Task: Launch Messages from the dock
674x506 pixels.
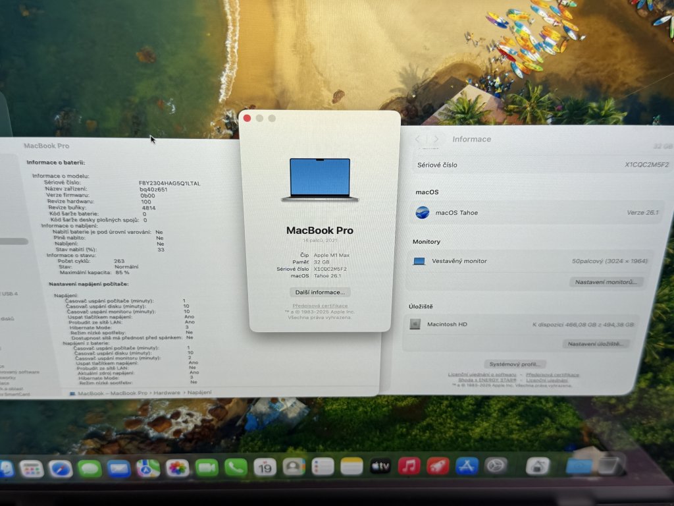Action: point(90,468)
